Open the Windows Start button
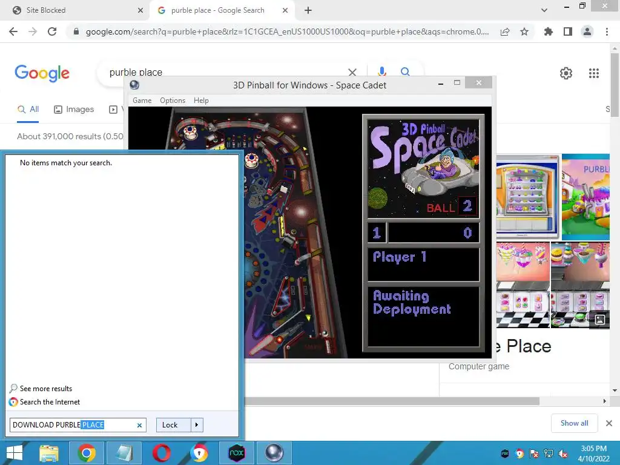Viewport: 620px width, 465px height. [15, 453]
